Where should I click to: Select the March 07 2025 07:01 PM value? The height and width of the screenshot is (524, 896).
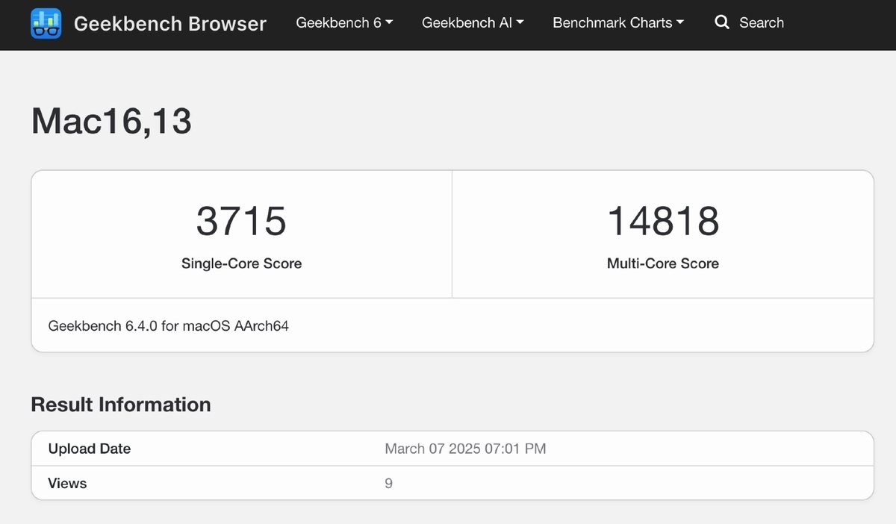point(465,449)
